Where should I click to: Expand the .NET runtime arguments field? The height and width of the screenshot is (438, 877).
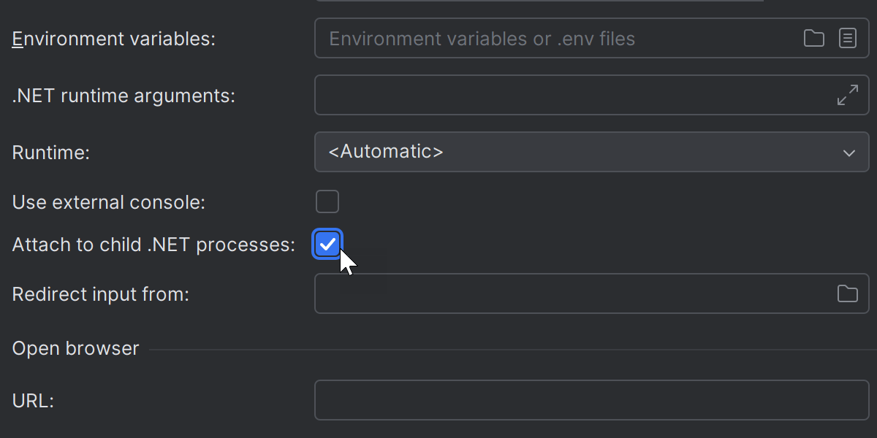847,95
